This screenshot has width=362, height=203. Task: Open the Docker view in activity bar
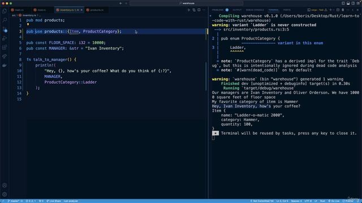click(5, 65)
